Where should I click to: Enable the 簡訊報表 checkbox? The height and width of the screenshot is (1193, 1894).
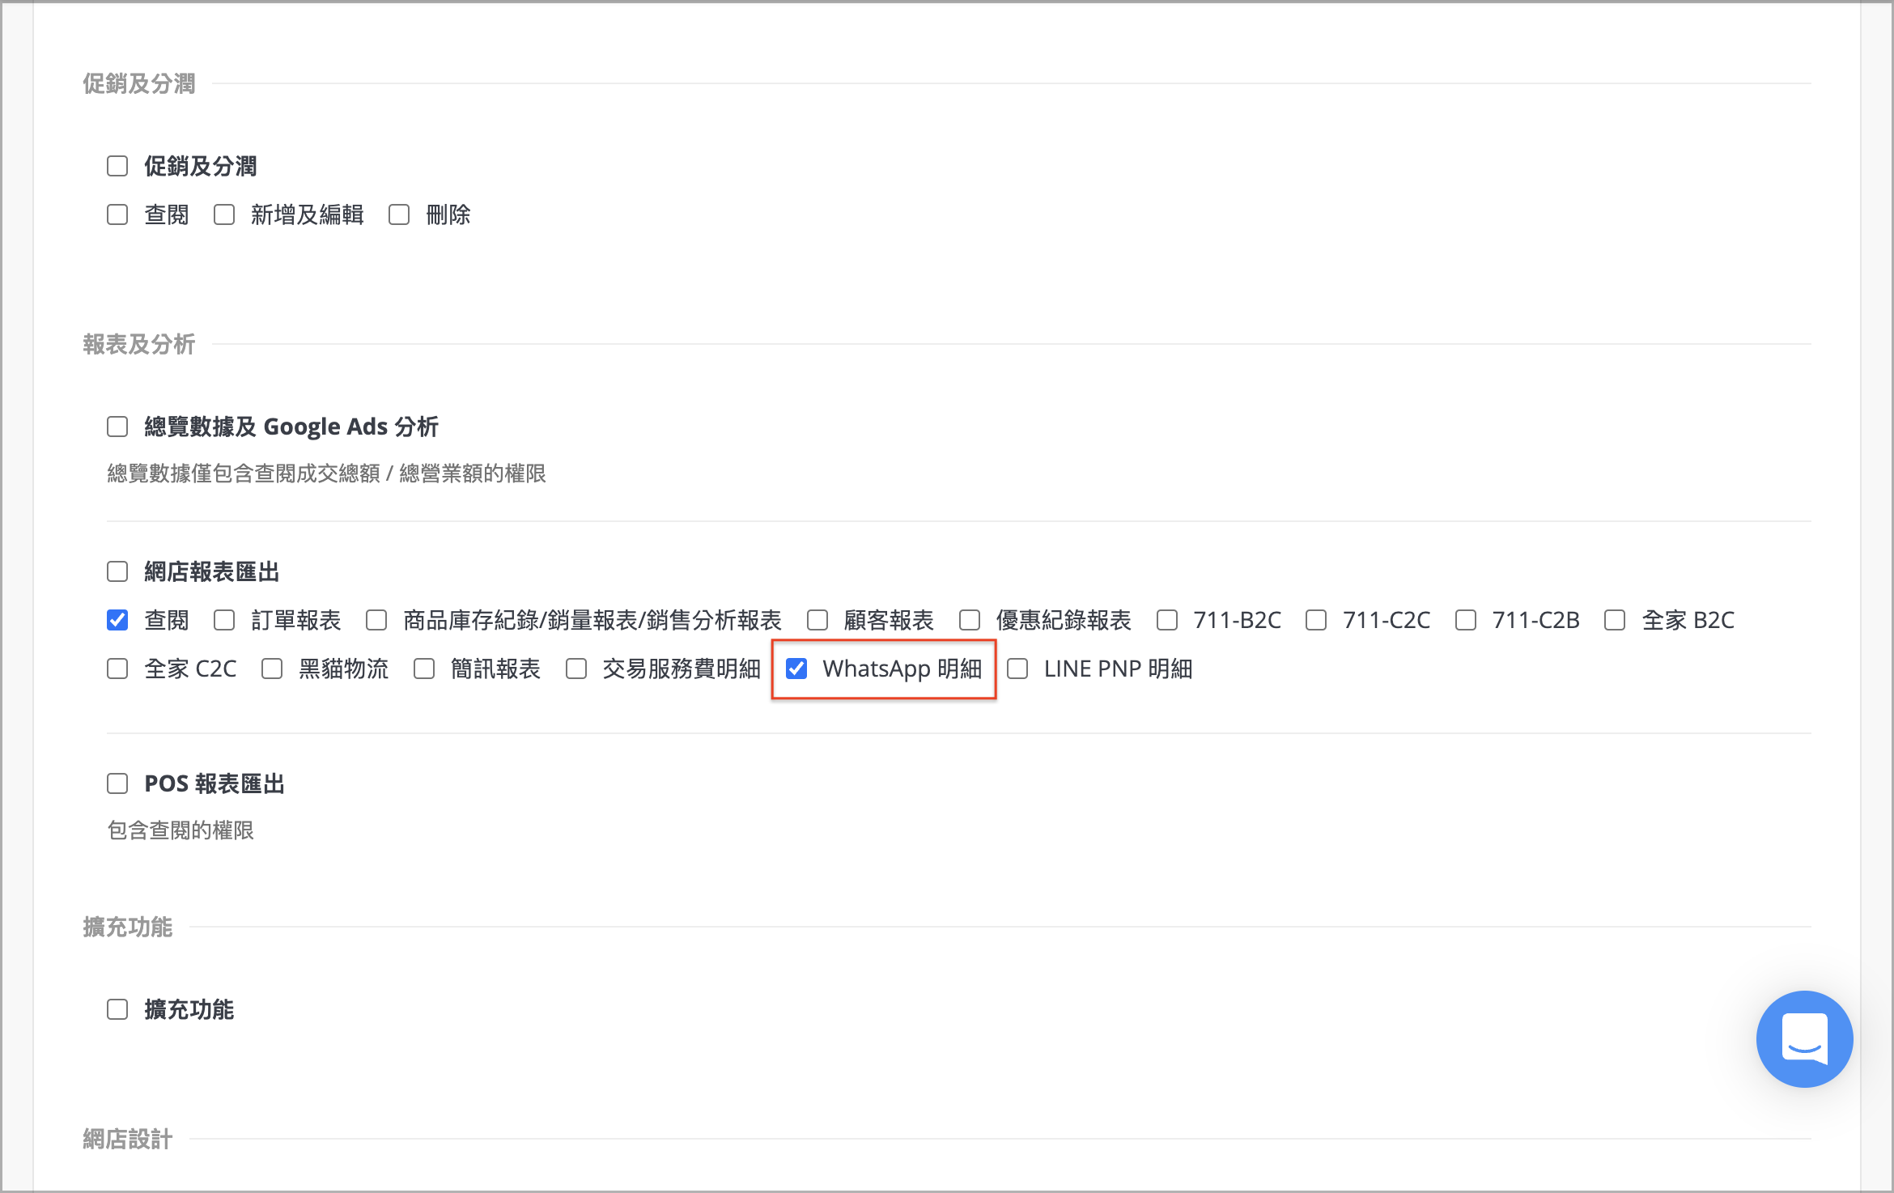(424, 669)
